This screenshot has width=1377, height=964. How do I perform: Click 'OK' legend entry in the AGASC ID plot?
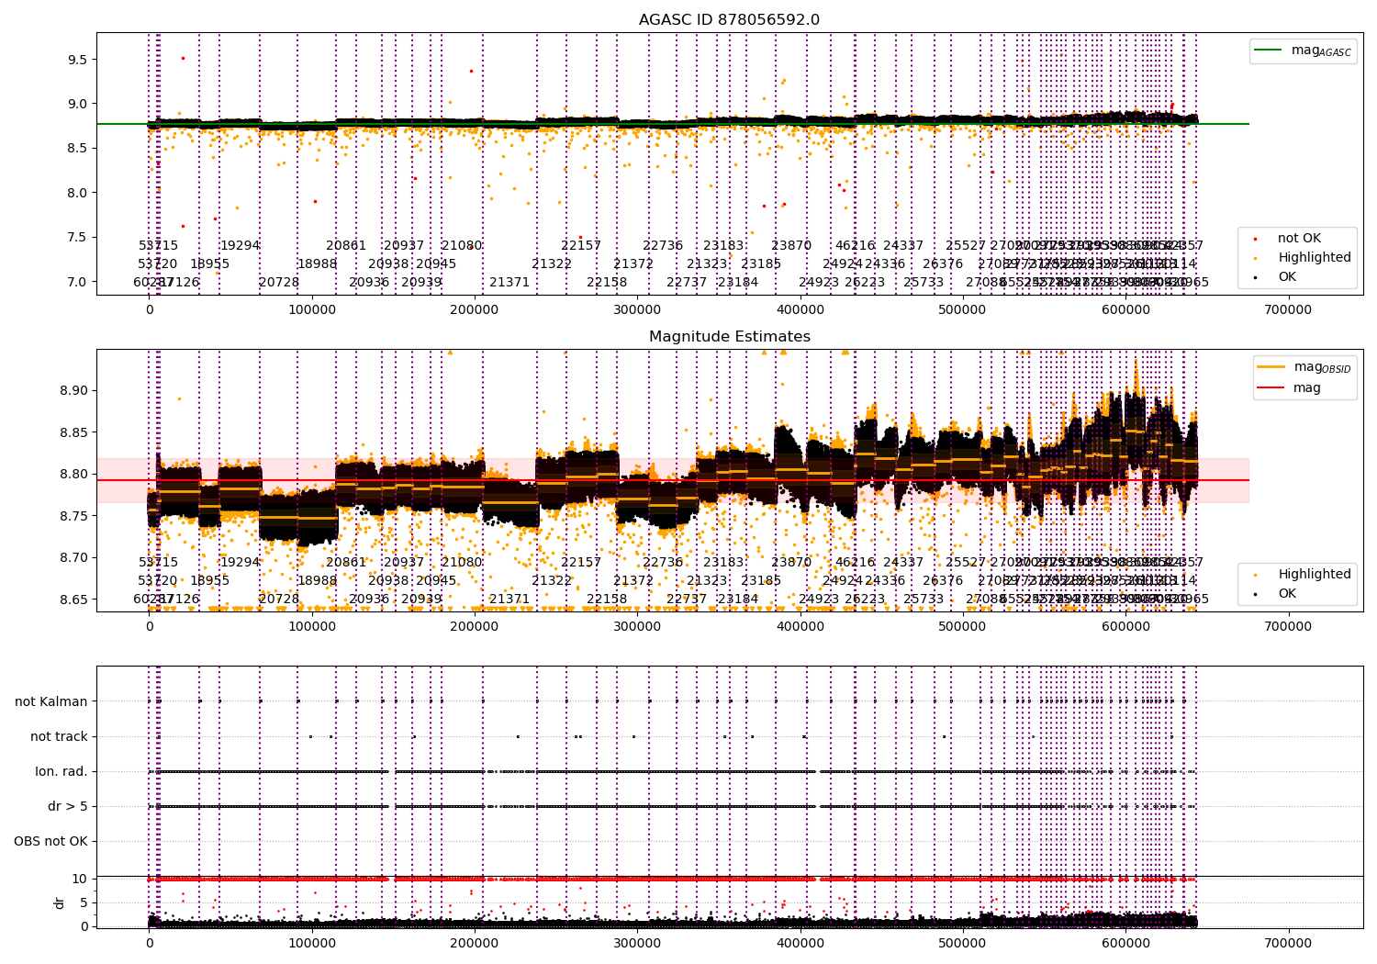click(x=1286, y=277)
